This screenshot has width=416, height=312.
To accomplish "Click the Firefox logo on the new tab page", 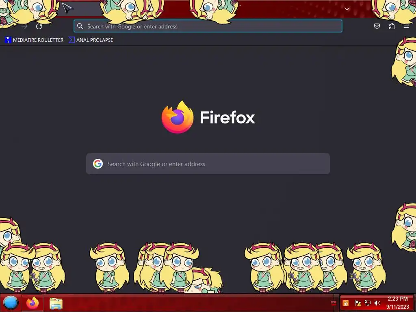I will point(178,117).
